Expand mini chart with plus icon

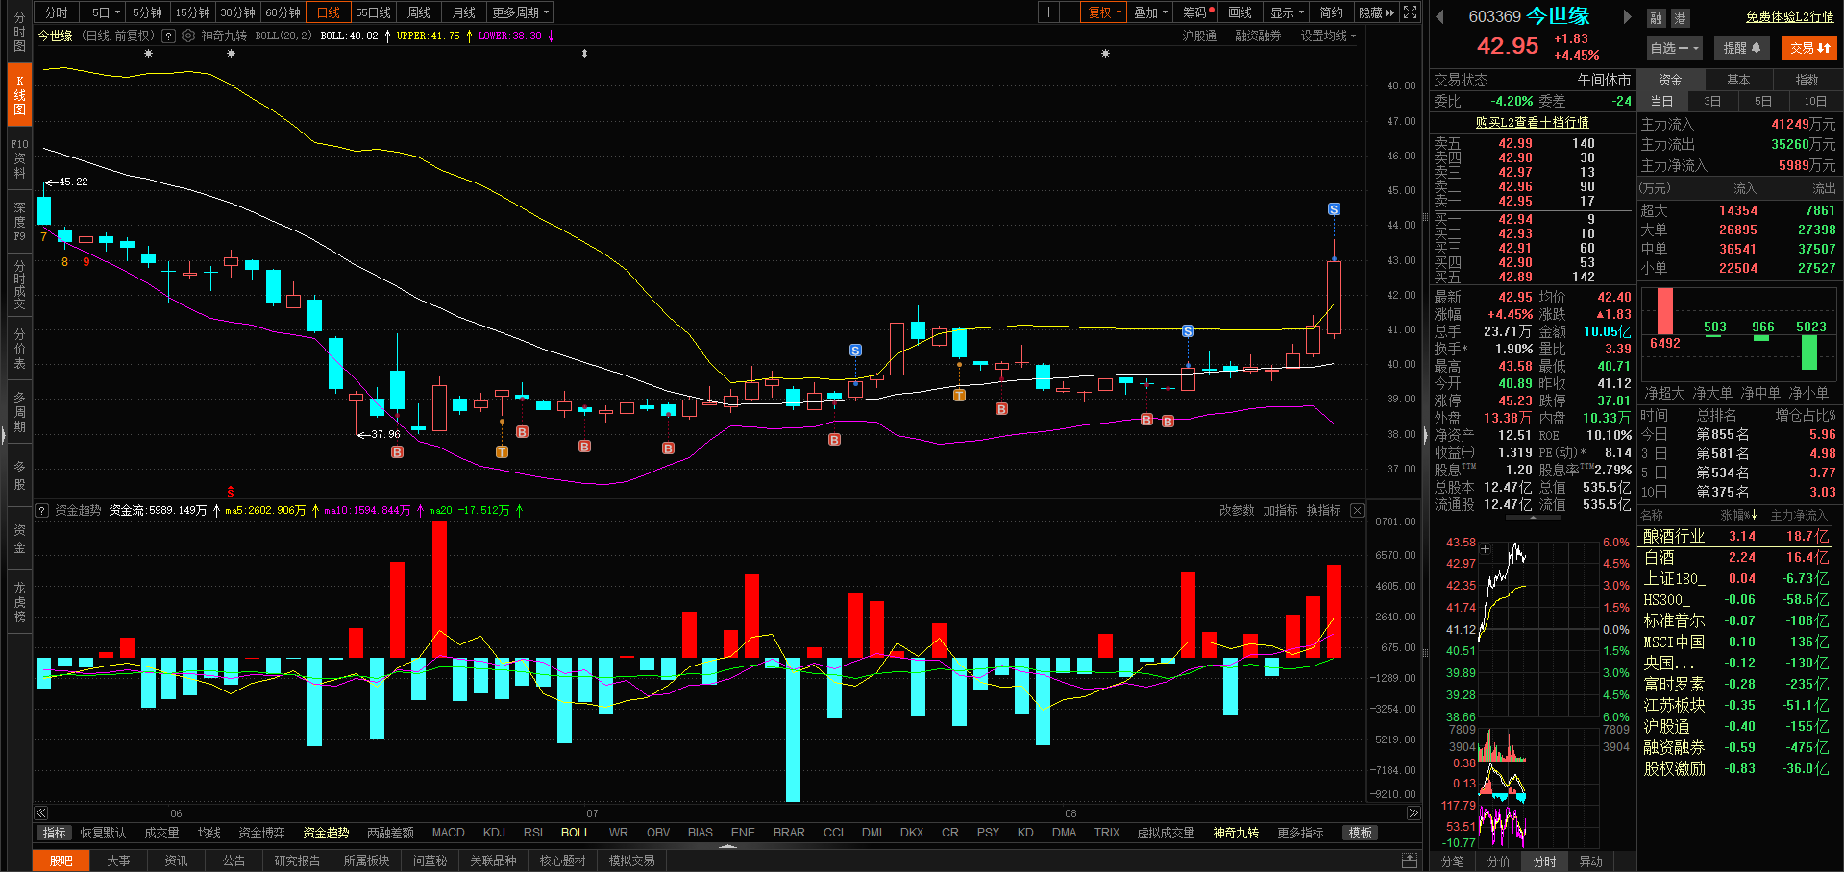click(1486, 549)
